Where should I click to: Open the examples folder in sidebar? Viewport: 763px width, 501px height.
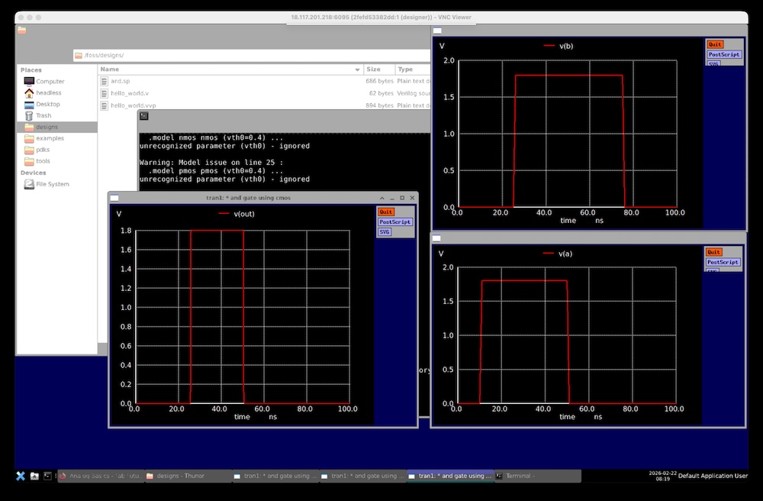click(x=50, y=138)
